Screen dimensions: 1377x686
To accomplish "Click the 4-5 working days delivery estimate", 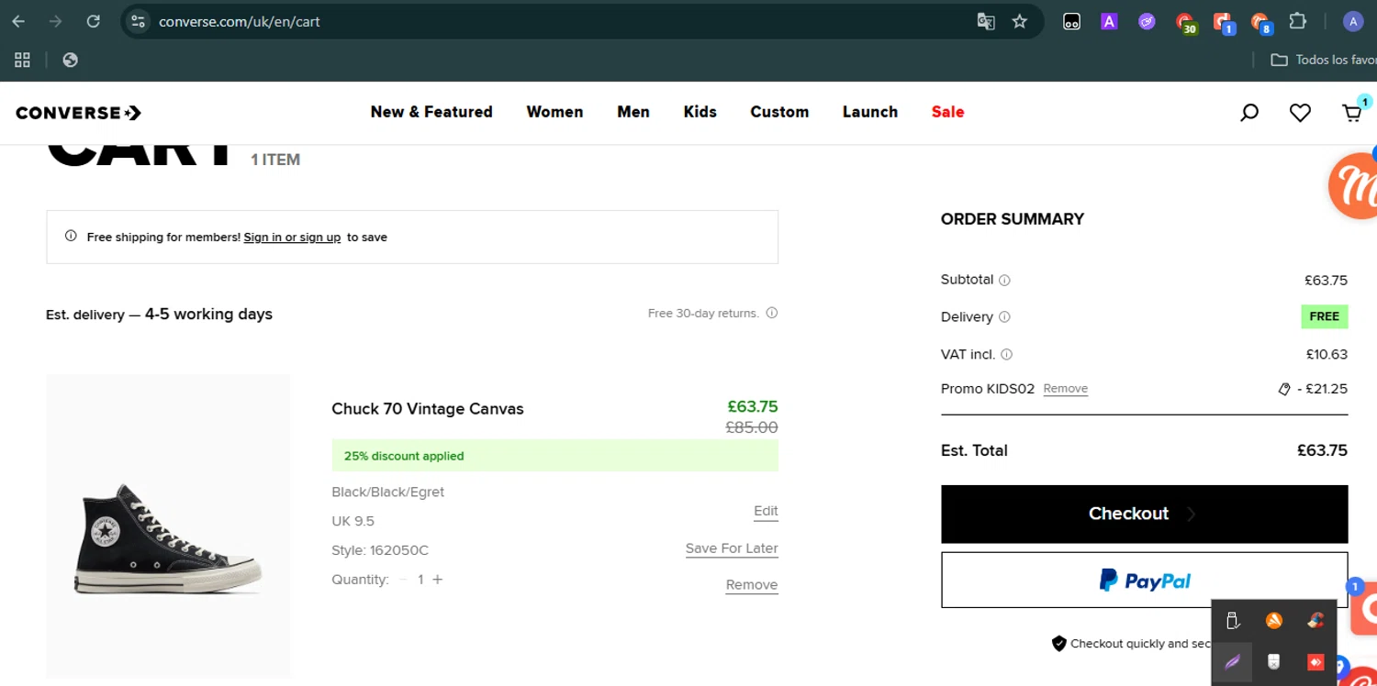I will coord(208,314).
